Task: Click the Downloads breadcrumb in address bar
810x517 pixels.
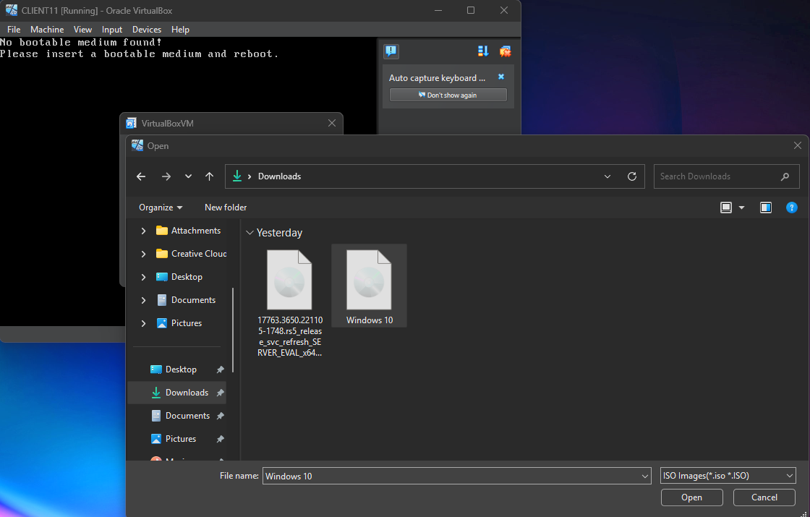Action: tap(279, 176)
